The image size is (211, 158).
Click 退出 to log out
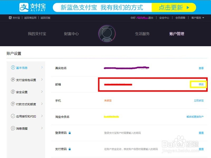coord(151,18)
